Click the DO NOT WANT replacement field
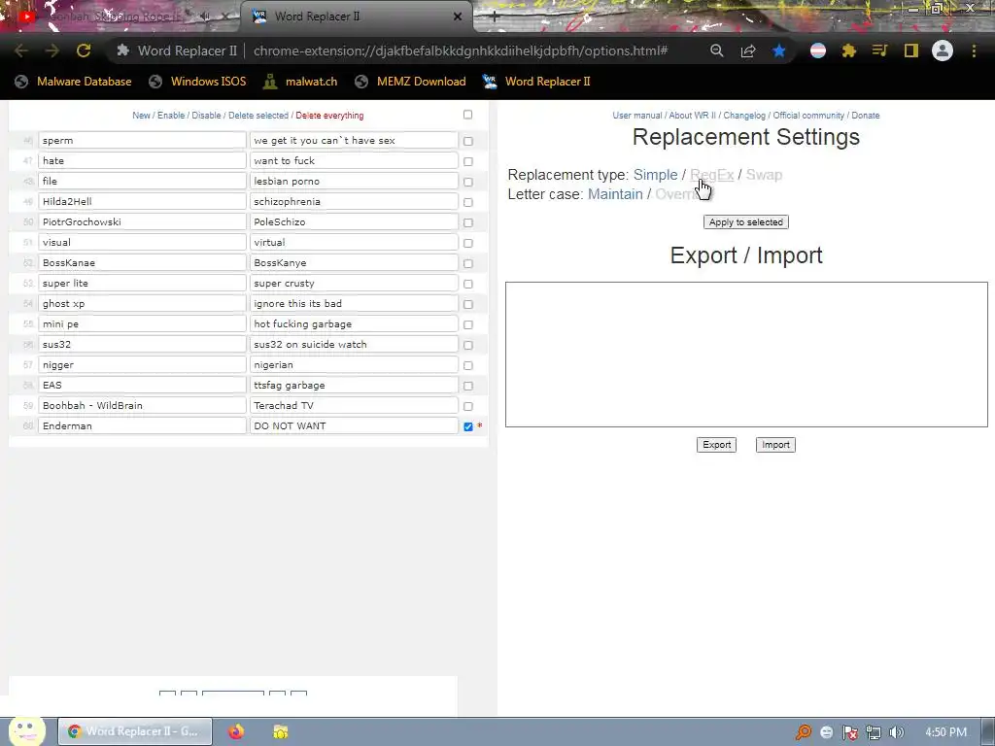Screen dimensions: 995x746 pos(354,425)
